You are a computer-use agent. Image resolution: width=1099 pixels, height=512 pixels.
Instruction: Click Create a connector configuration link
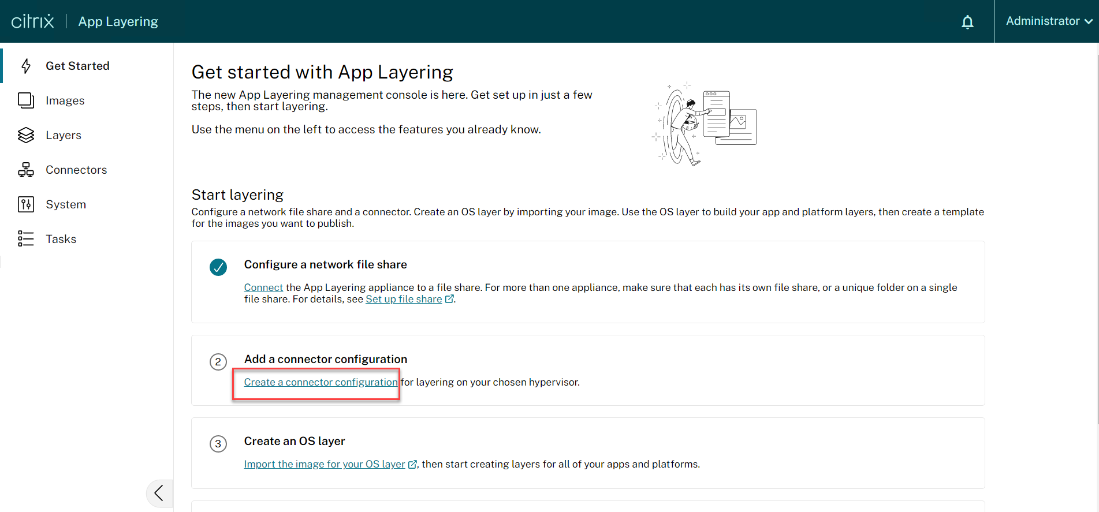321,382
